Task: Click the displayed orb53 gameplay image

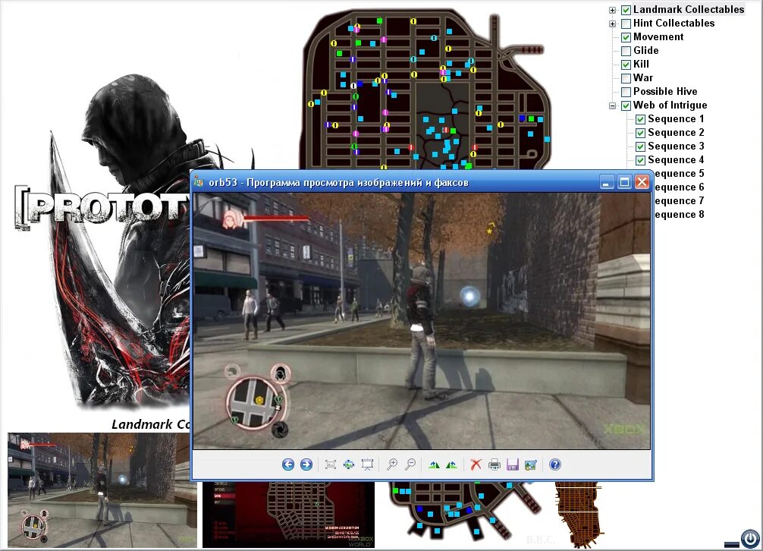Action: pos(422,321)
